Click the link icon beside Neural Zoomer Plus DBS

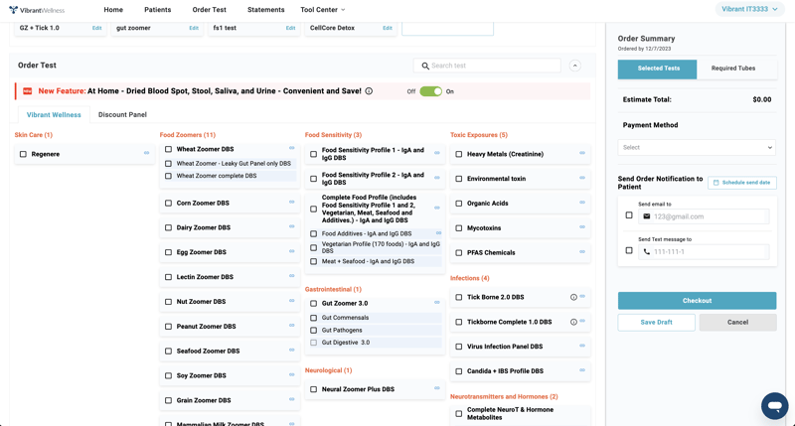click(x=437, y=388)
